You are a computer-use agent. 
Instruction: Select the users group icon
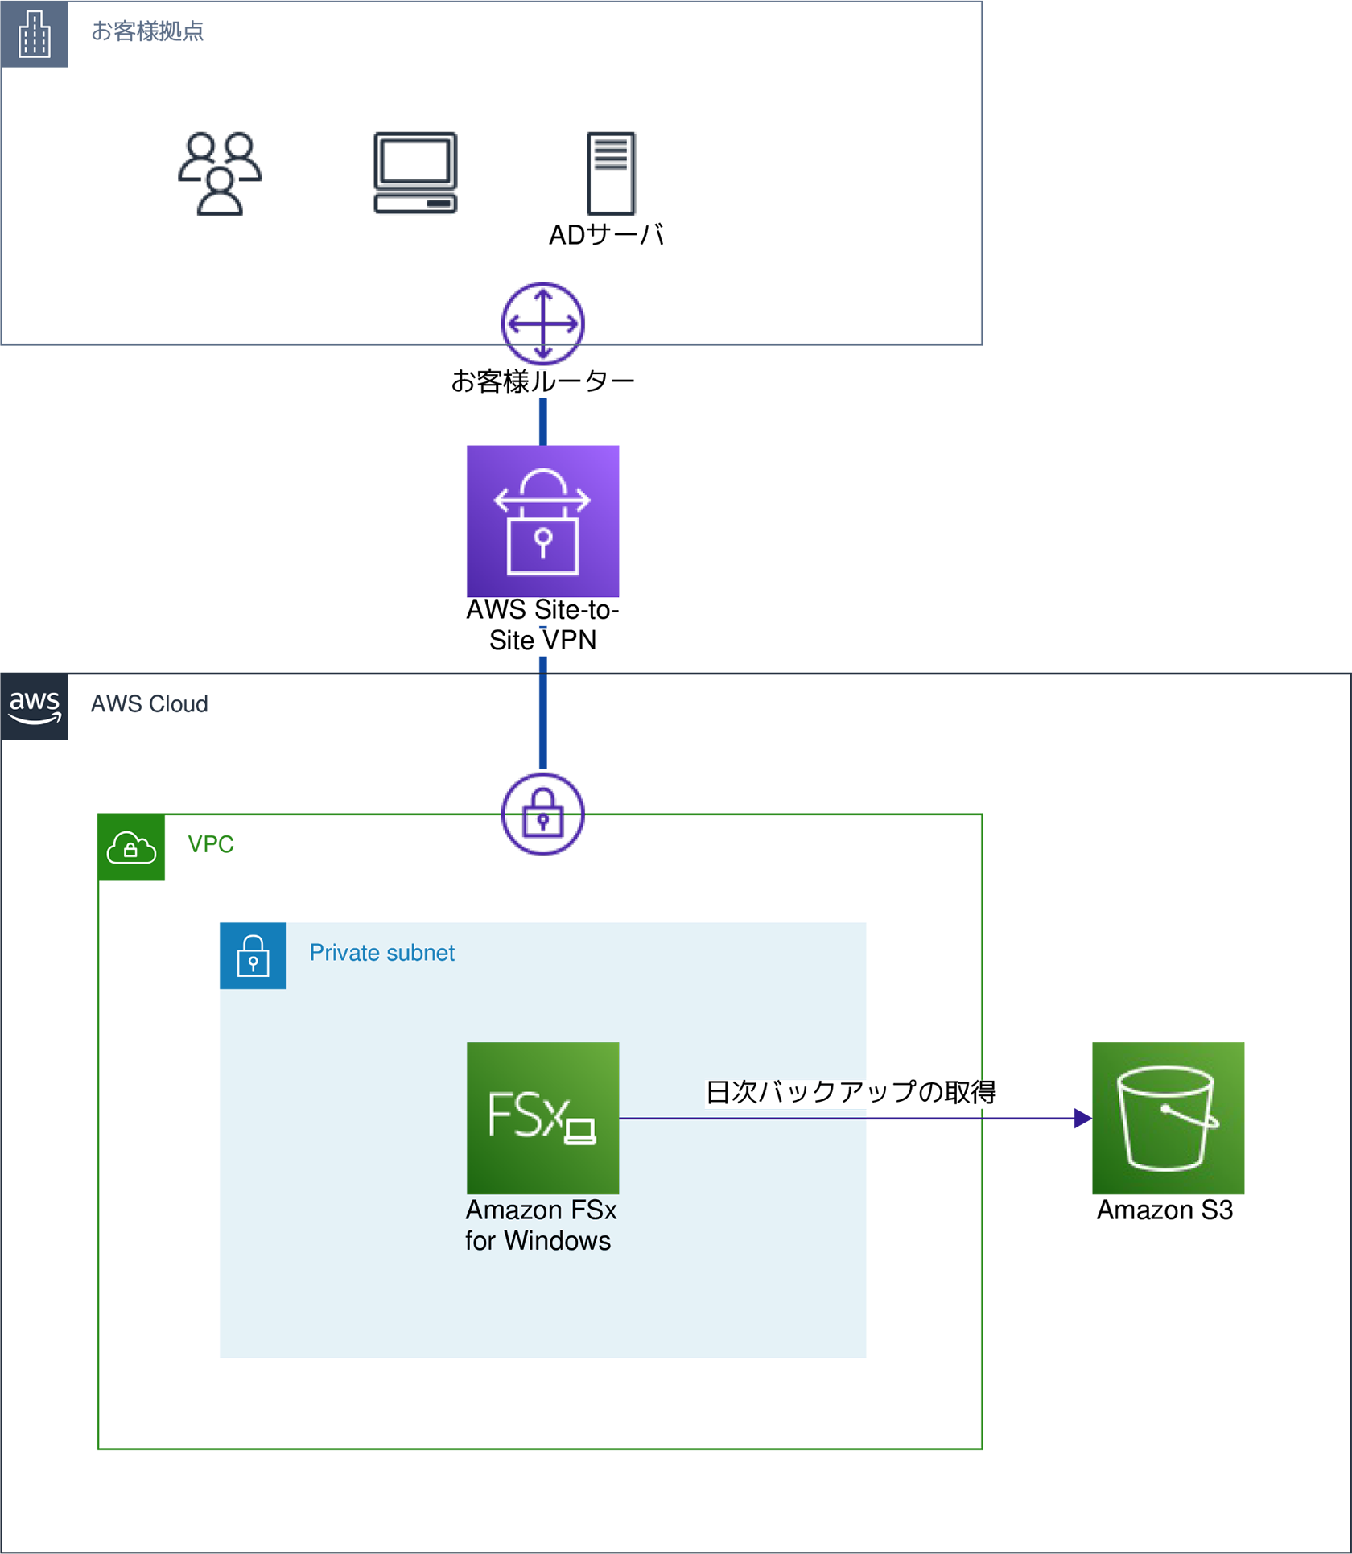tap(220, 173)
